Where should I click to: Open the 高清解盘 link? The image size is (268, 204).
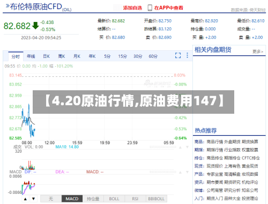[x=232, y=174]
